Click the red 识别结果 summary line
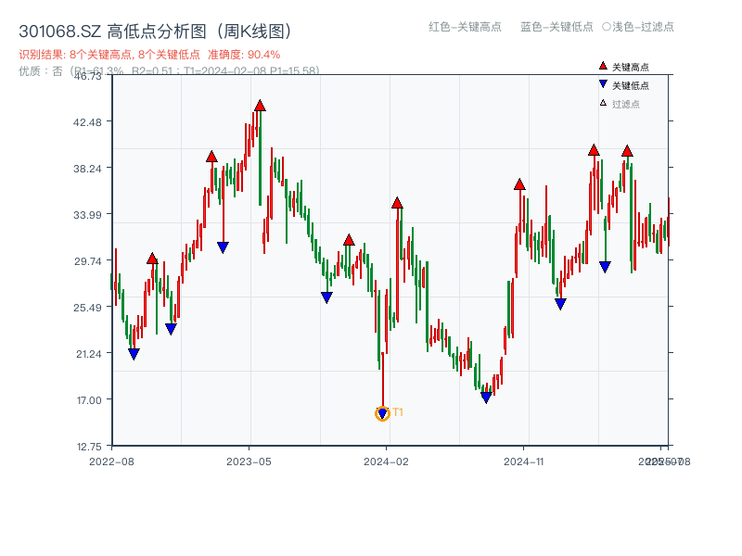The height and width of the screenshot is (556, 742). click(149, 55)
